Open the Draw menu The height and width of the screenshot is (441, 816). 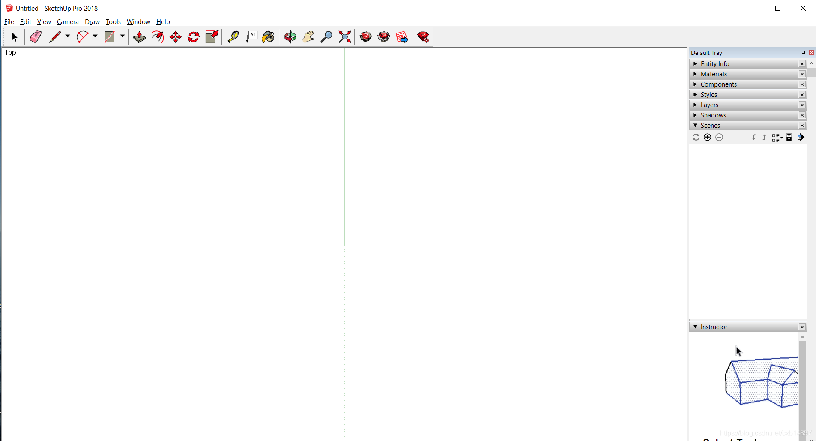click(x=92, y=22)
